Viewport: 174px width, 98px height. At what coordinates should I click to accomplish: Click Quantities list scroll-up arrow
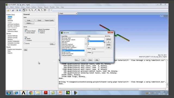(85, 38)
